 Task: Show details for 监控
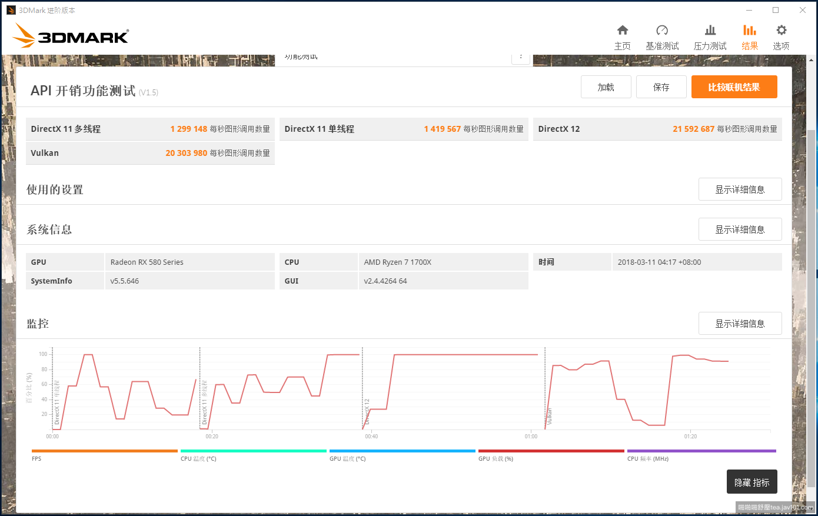(740, 324)
